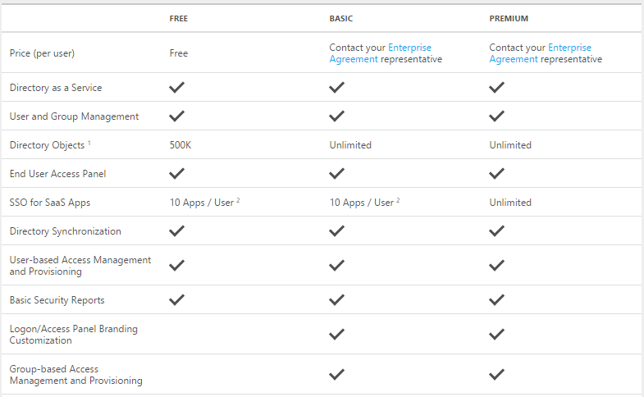Viewport: 644px width, 397px height.
Task: Click Basic checkmark for Group-based Access Management
Action: (337, 375)
